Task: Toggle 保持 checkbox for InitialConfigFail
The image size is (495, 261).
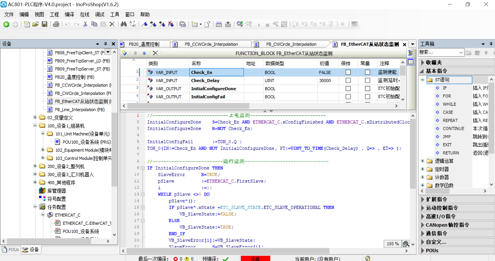Action: 348,97
